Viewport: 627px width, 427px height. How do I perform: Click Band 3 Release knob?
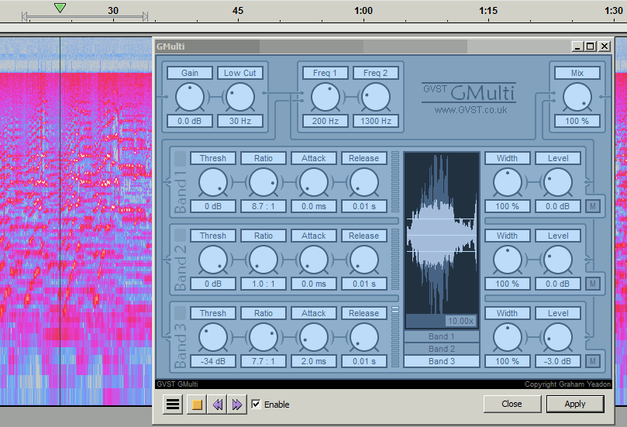(x=364, y=337)
